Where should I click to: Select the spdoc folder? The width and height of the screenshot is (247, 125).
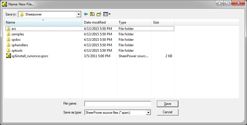pos(90,40)
